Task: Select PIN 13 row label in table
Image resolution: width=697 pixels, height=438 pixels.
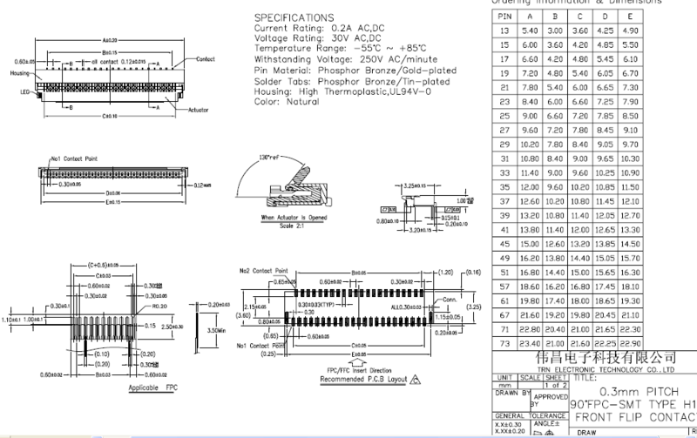Action: (504, 30)
